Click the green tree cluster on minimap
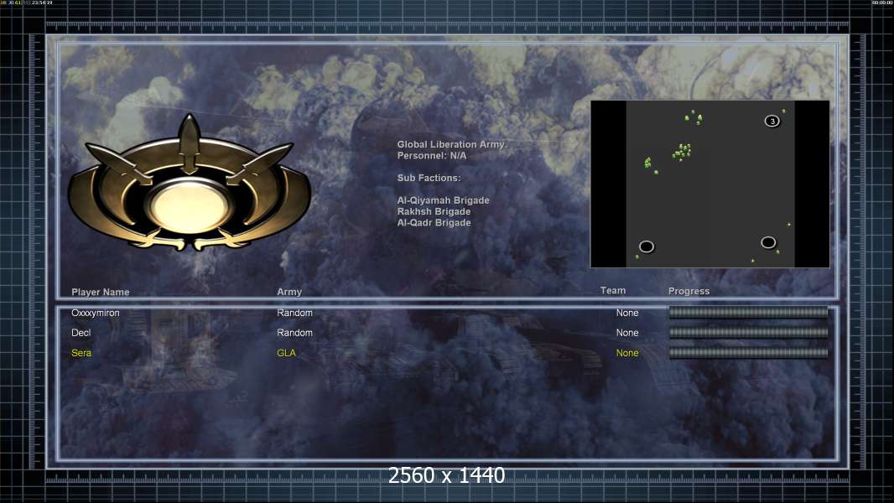Image resolution: width=894 pixels, height=503 pixels. (682, 152)
